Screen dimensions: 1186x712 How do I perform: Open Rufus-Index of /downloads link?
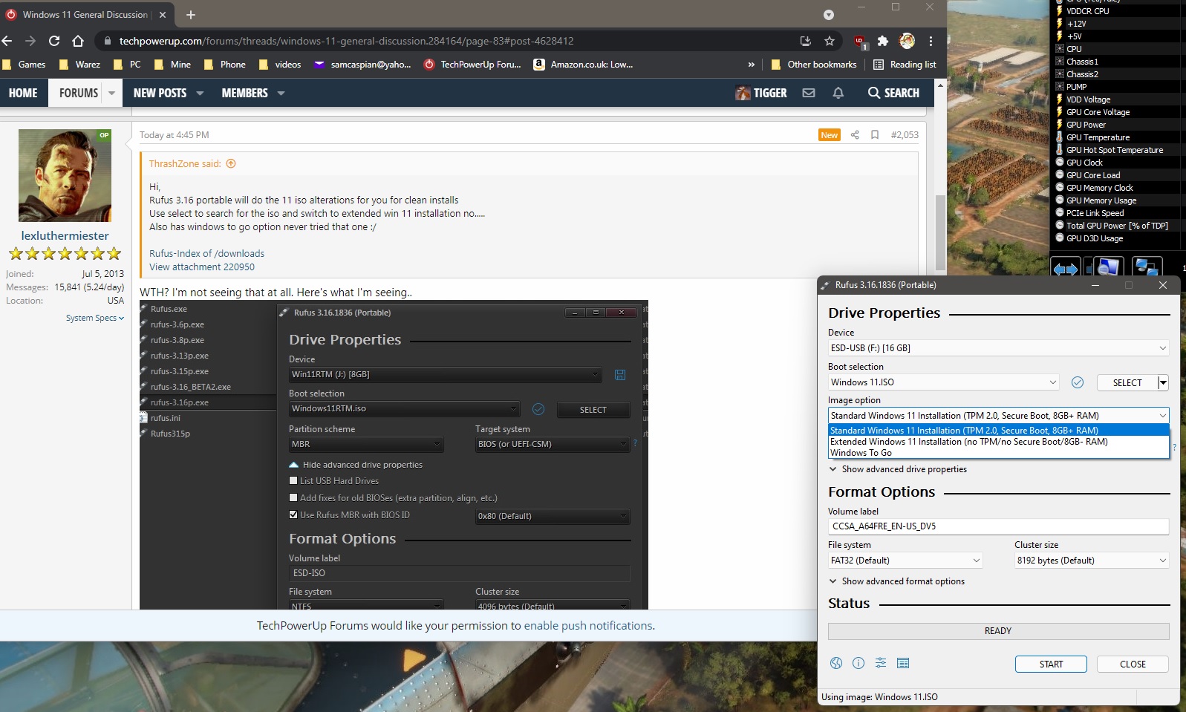[x=206, y=253]
